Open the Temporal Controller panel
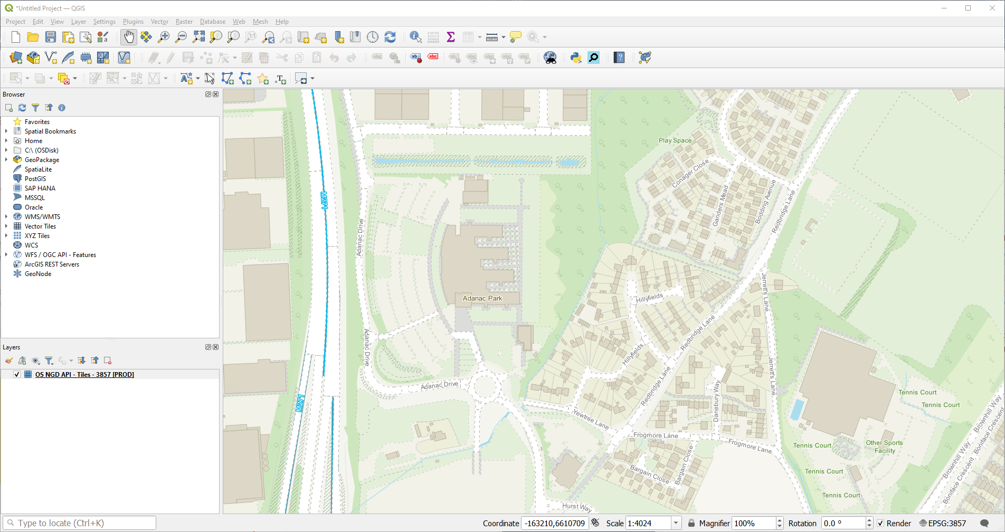This screenshot has width=1005, height=532. pos(373,37)
